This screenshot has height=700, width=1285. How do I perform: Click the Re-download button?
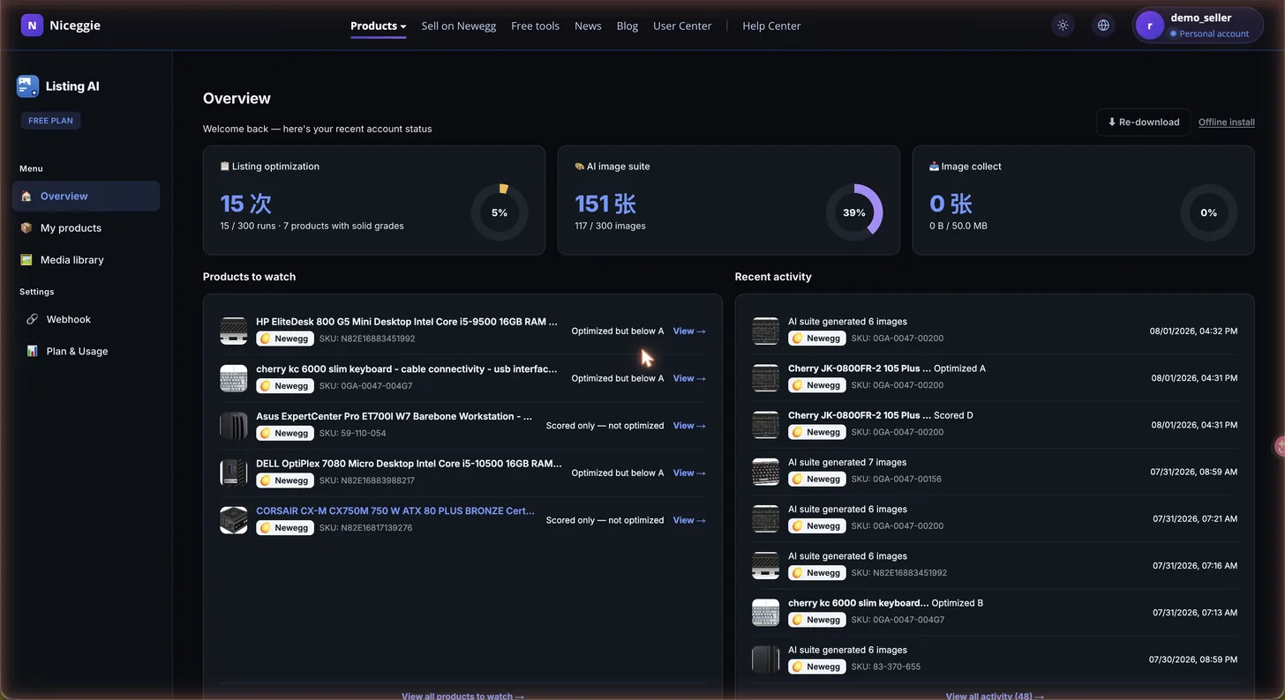[x=1143, y=123]
